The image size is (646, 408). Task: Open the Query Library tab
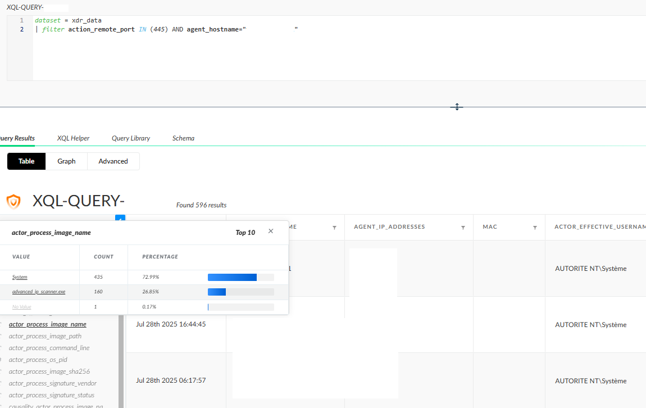pos(131,138)
